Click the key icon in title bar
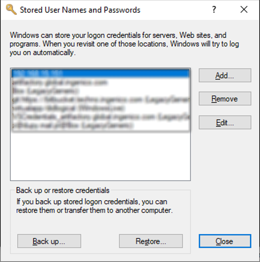 point(11,10)
